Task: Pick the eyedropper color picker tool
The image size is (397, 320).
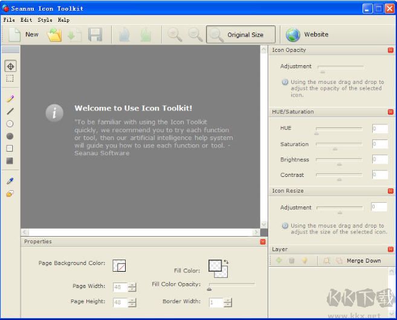Action: click(x=10, y=181)
